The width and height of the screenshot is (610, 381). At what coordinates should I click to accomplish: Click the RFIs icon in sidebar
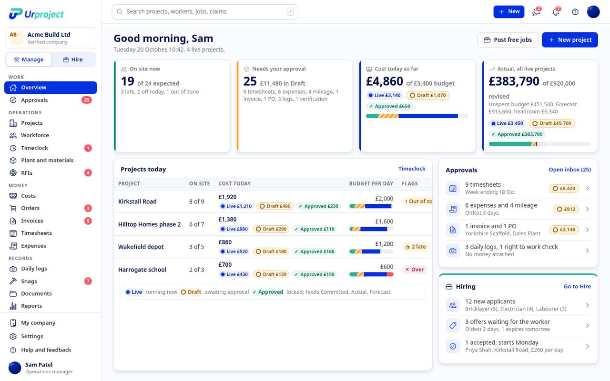tap(13, 173)
